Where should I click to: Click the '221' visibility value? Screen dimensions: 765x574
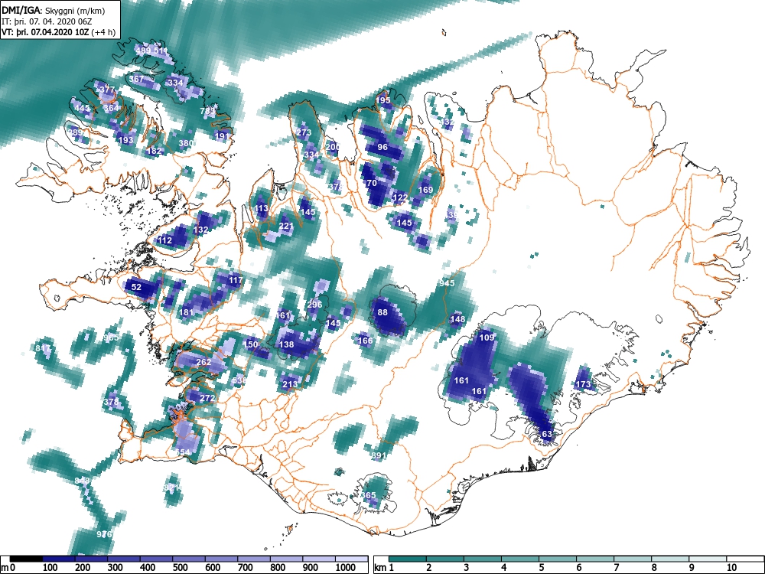click(x=286, y=226)
